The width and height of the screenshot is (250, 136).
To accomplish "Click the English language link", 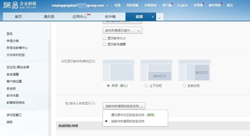I will [x=182, y=5].
